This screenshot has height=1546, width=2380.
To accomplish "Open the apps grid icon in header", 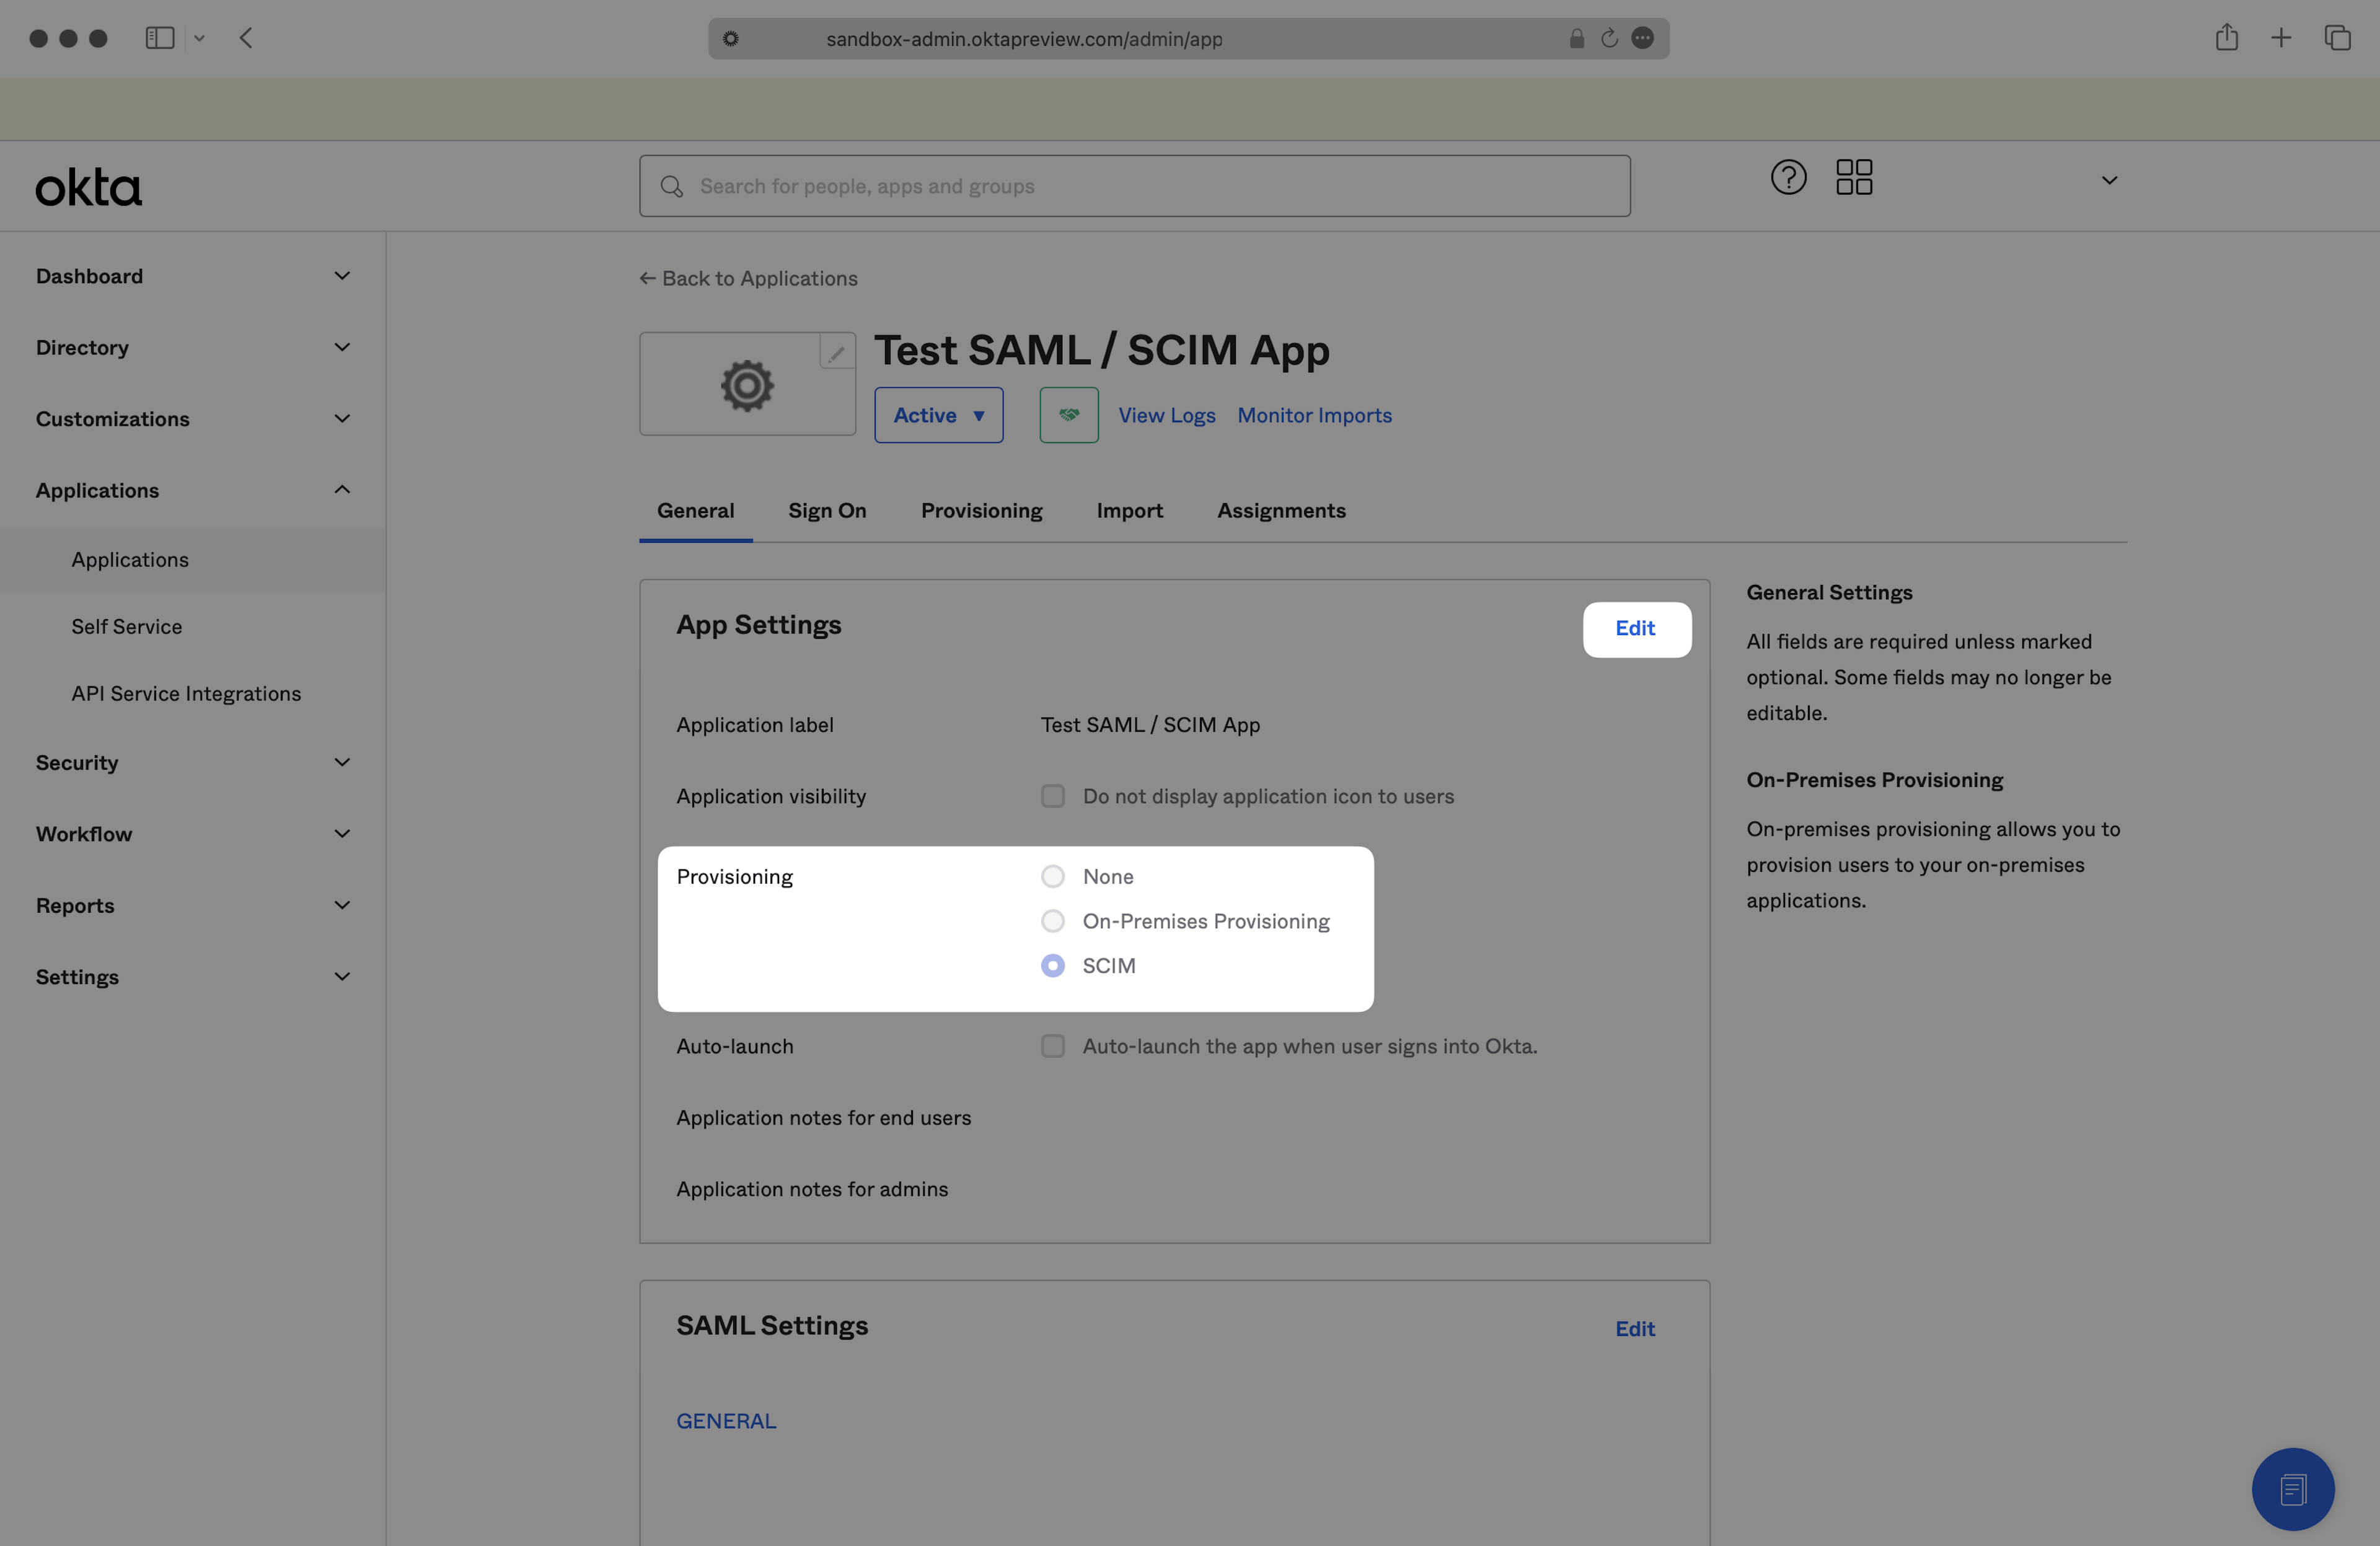I will [1854, 178].
